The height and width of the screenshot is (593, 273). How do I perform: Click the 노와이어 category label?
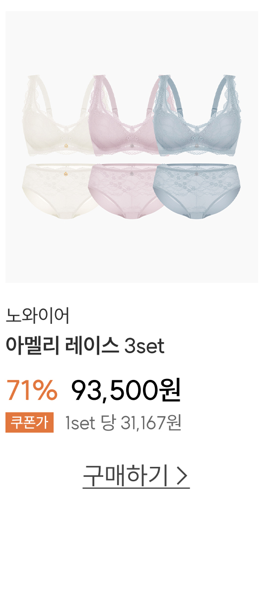click(37, 316)
